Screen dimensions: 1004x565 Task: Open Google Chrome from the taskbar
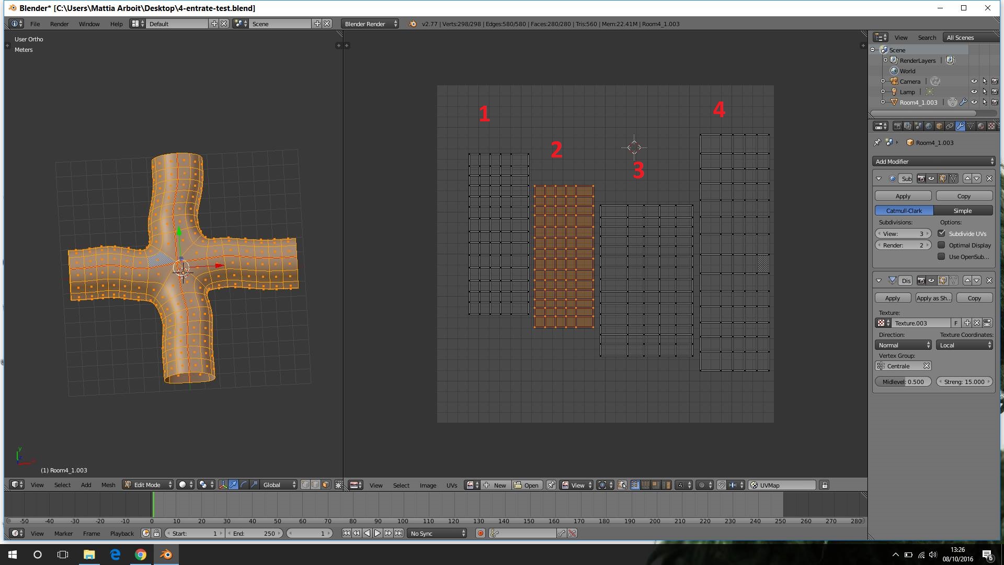pyautogui.click(x=141, y=554)
